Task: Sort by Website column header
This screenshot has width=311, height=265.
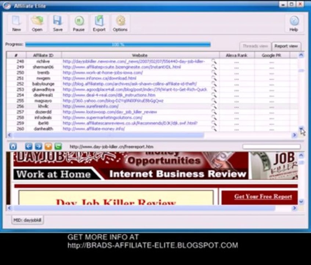Action: pyautogui.click(x=140, y=55)
